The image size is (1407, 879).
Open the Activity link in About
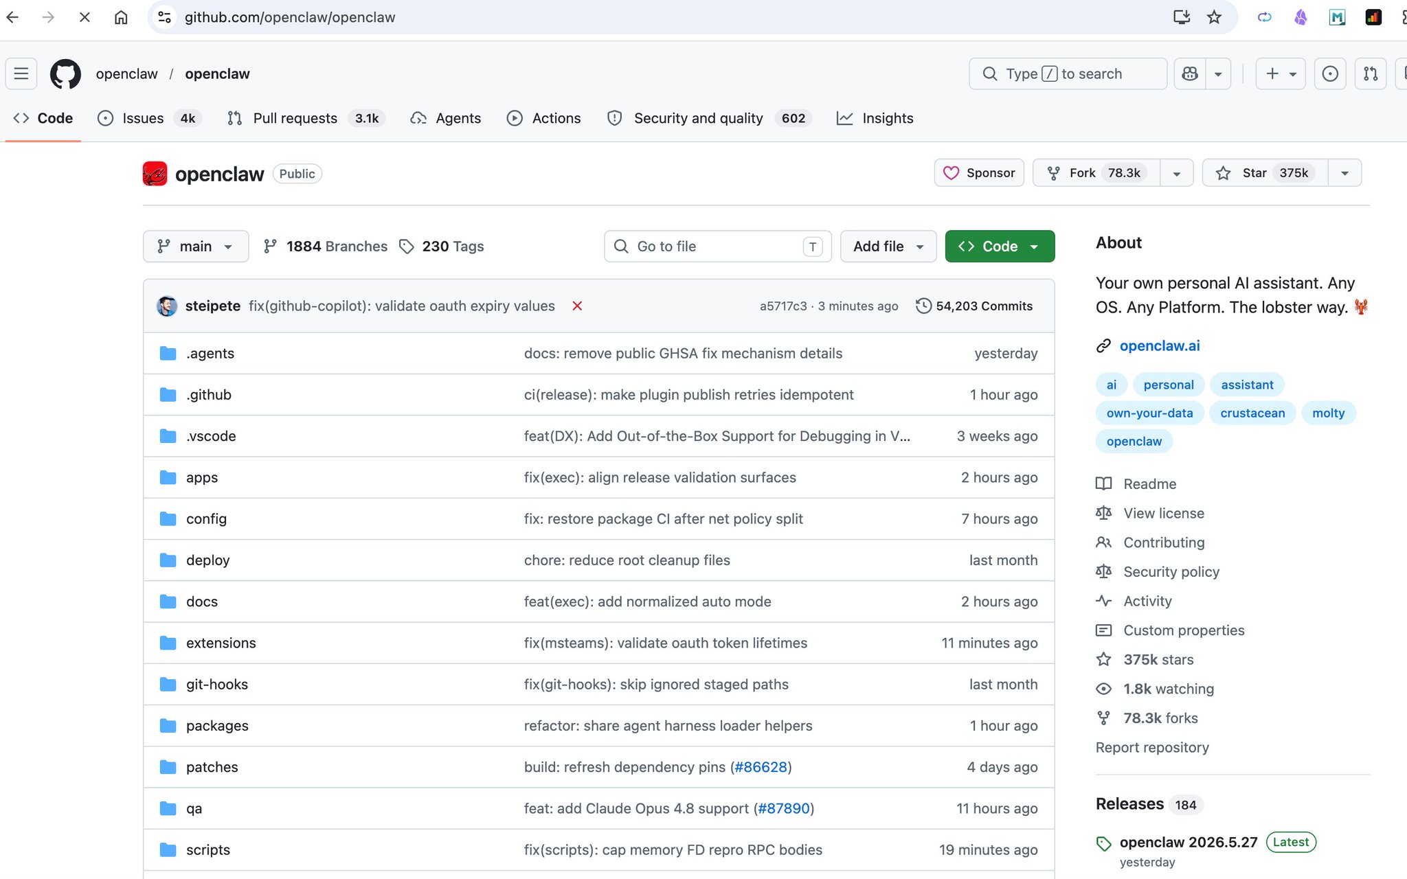click(x=1147, y=601)
